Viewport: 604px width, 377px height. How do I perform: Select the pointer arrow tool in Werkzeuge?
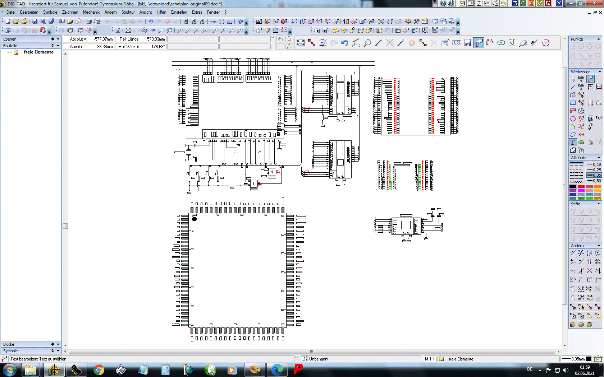click(x=573, y=79)
